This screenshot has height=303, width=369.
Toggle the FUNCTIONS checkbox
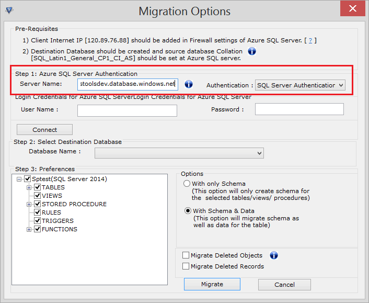pyautogui.click(x=38, y=229)
